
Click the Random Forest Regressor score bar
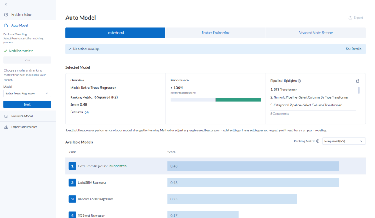pyautogui.click(x=232, y=199)
